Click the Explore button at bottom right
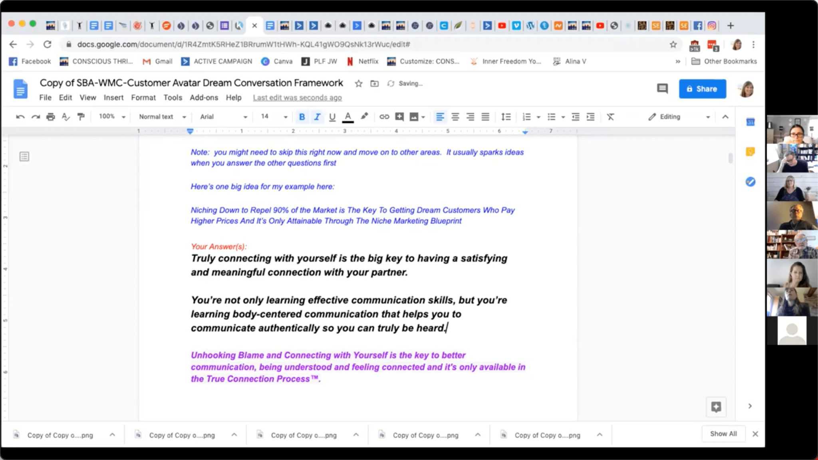 click(716, 407)
